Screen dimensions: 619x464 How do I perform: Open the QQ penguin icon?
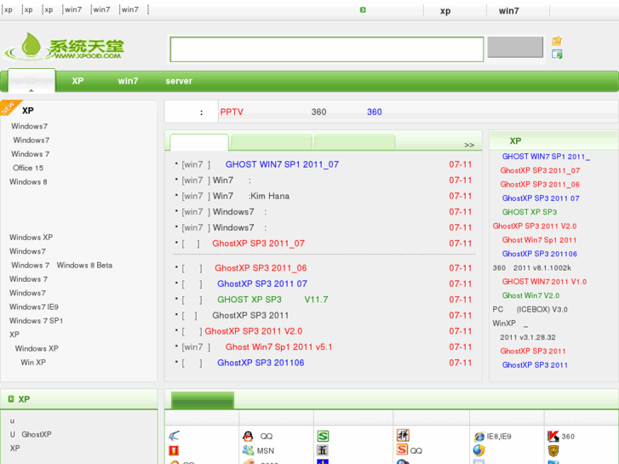point(248,436)
